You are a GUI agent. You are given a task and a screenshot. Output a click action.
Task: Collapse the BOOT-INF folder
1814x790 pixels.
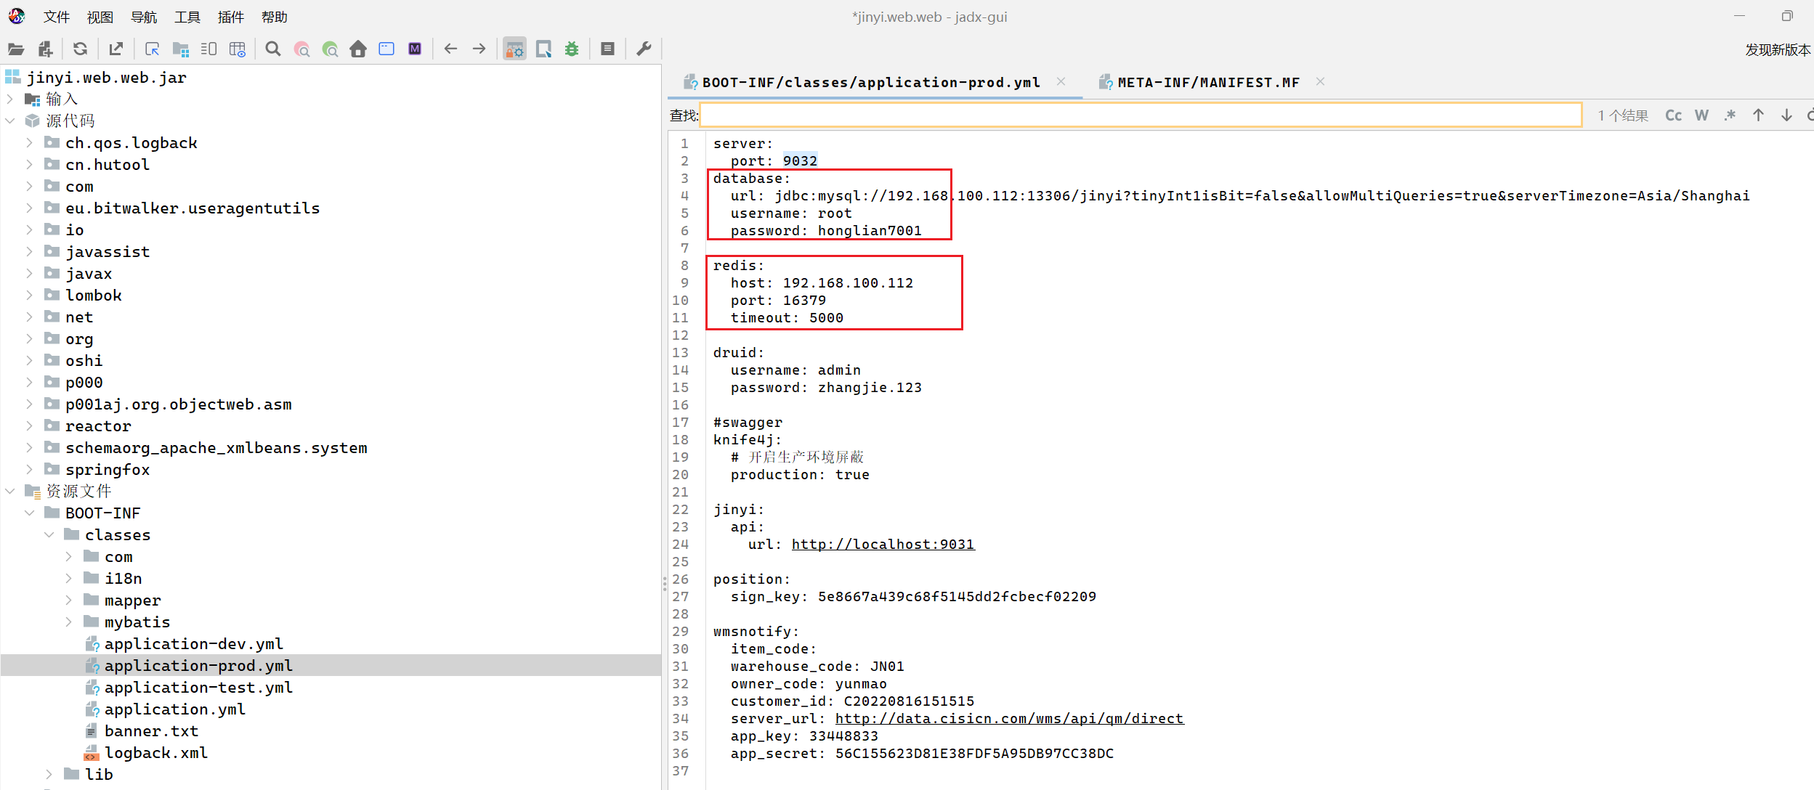[x=29, y=513]
